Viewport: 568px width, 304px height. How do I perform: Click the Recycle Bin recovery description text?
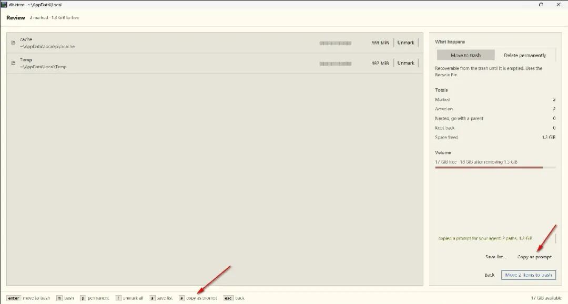(x=489, y=71)
